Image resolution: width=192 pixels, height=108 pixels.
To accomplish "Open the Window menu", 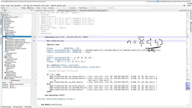I will 53,6.
